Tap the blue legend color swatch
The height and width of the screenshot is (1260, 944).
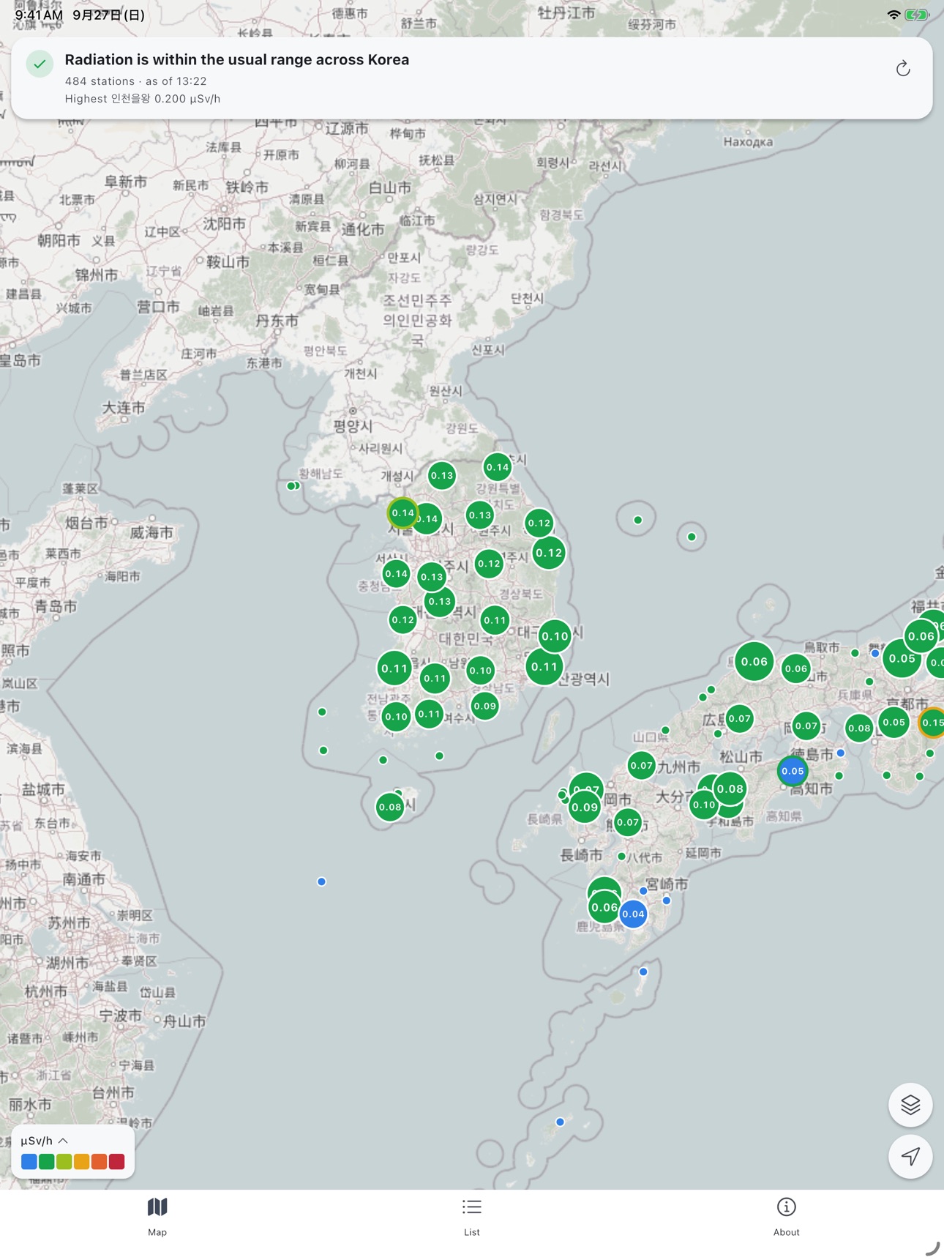point(29,1161)
